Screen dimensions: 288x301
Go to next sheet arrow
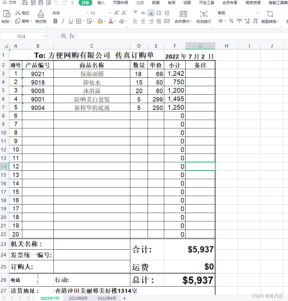(x=20, y=298)
